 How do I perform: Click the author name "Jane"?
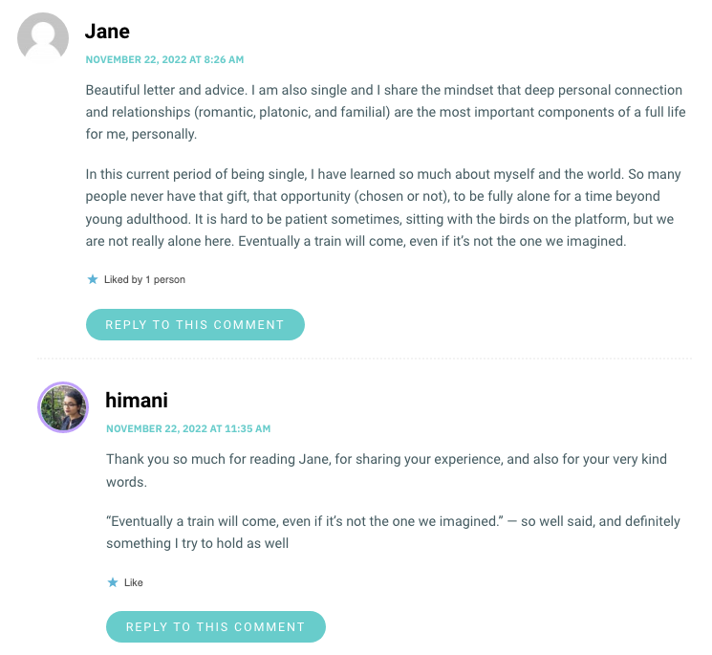point(107,32)
